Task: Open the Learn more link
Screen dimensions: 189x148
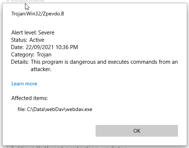Action: pyautogui.click(x=24, y=84)
